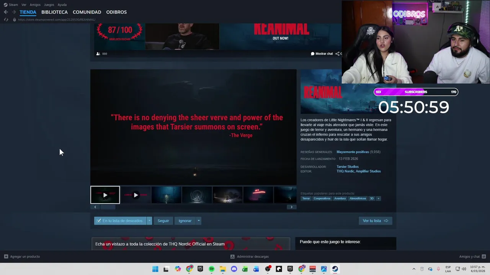Switch to the BIBLIOTECA tab
Image resolution: width=490 pixels, height=275 pixels.
[54, 12]
